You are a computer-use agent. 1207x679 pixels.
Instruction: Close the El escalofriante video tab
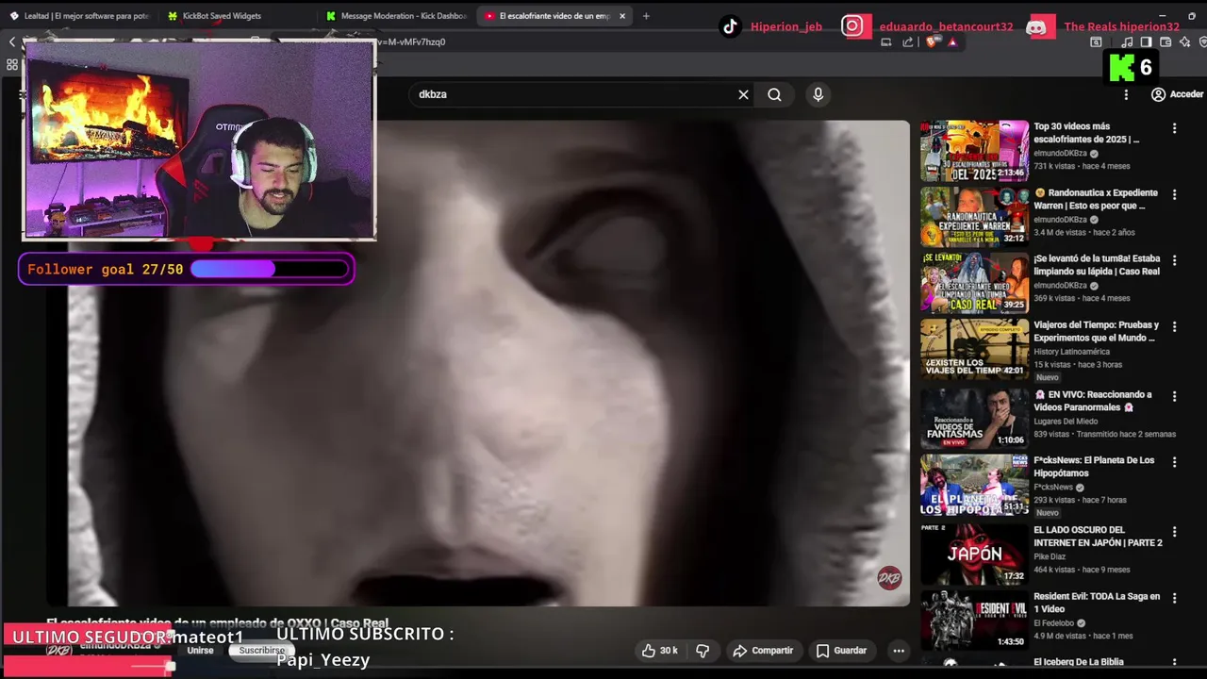[x=622, y=16]
